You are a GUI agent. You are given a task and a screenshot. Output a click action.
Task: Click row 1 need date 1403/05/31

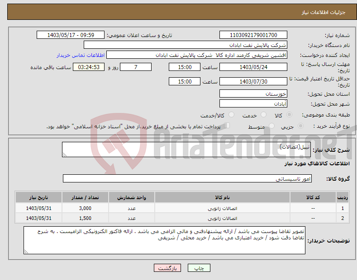pos(39,208)
